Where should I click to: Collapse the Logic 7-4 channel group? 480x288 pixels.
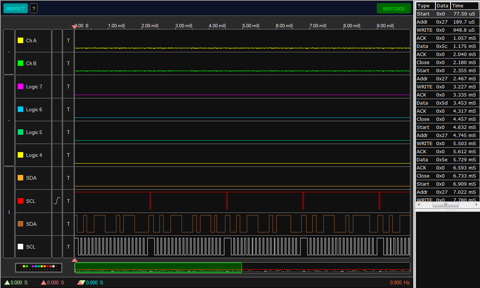point(9,120)
